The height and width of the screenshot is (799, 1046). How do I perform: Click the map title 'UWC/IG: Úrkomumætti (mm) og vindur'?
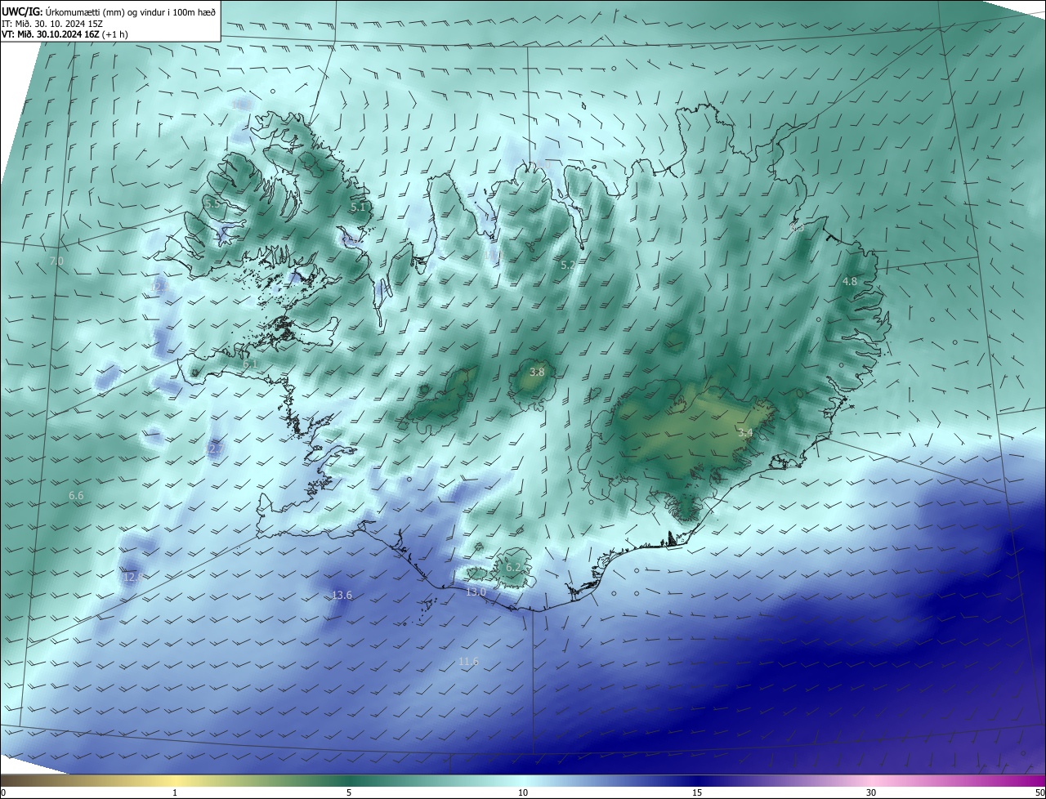tap(109, 11)
